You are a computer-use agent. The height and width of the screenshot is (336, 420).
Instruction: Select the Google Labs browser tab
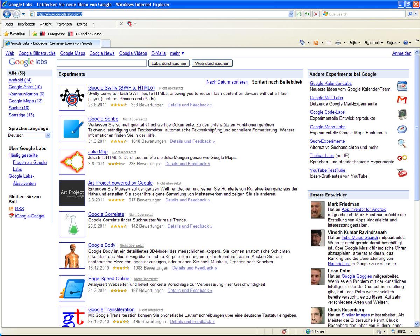[x=52, y=43]
